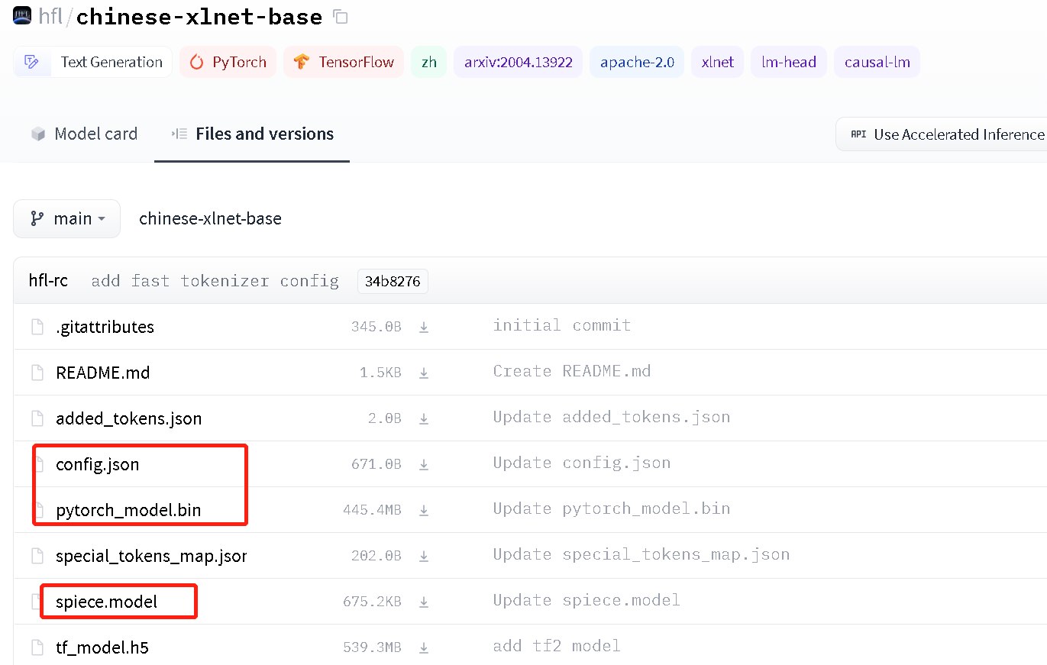Download spiece.model with its arrow icon
Viewport: 1047px width, 665px height.
point(424,602)
